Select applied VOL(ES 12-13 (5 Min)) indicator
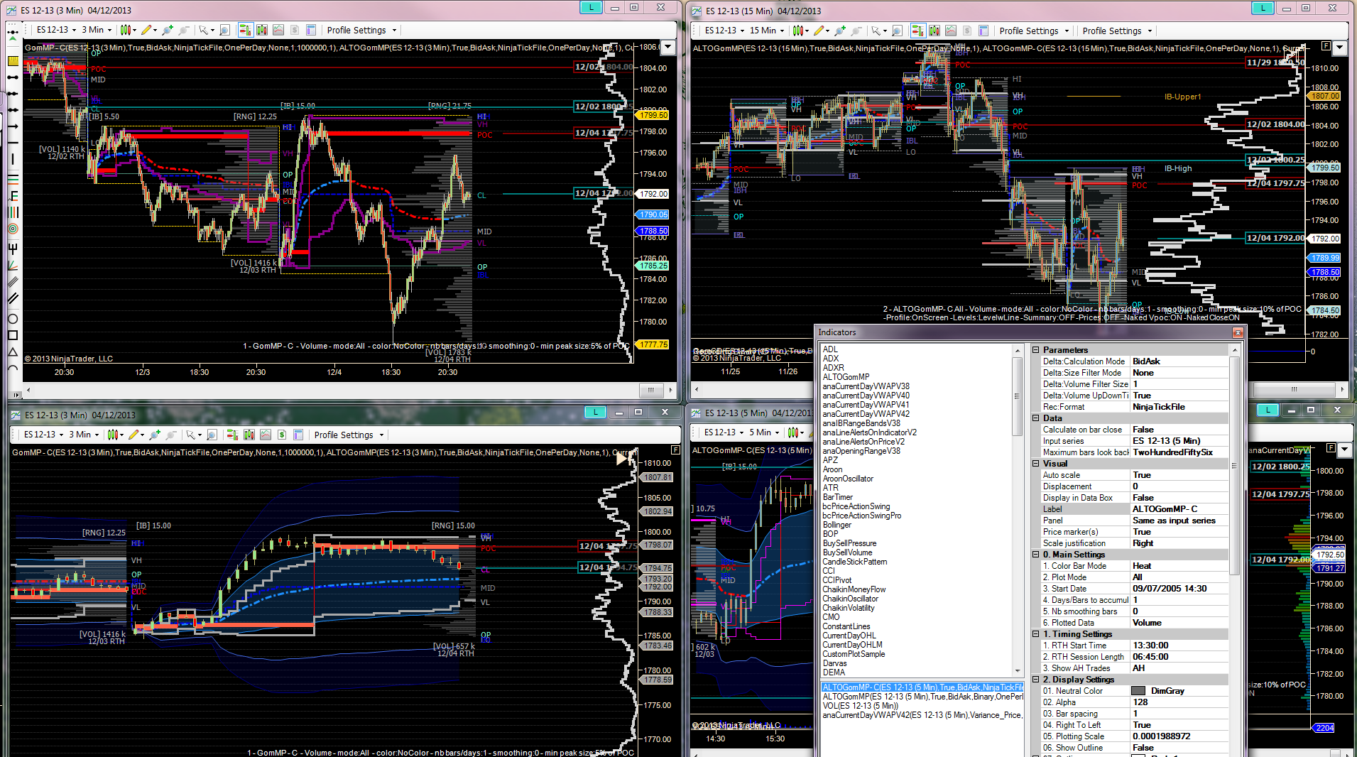 [861, 706]
